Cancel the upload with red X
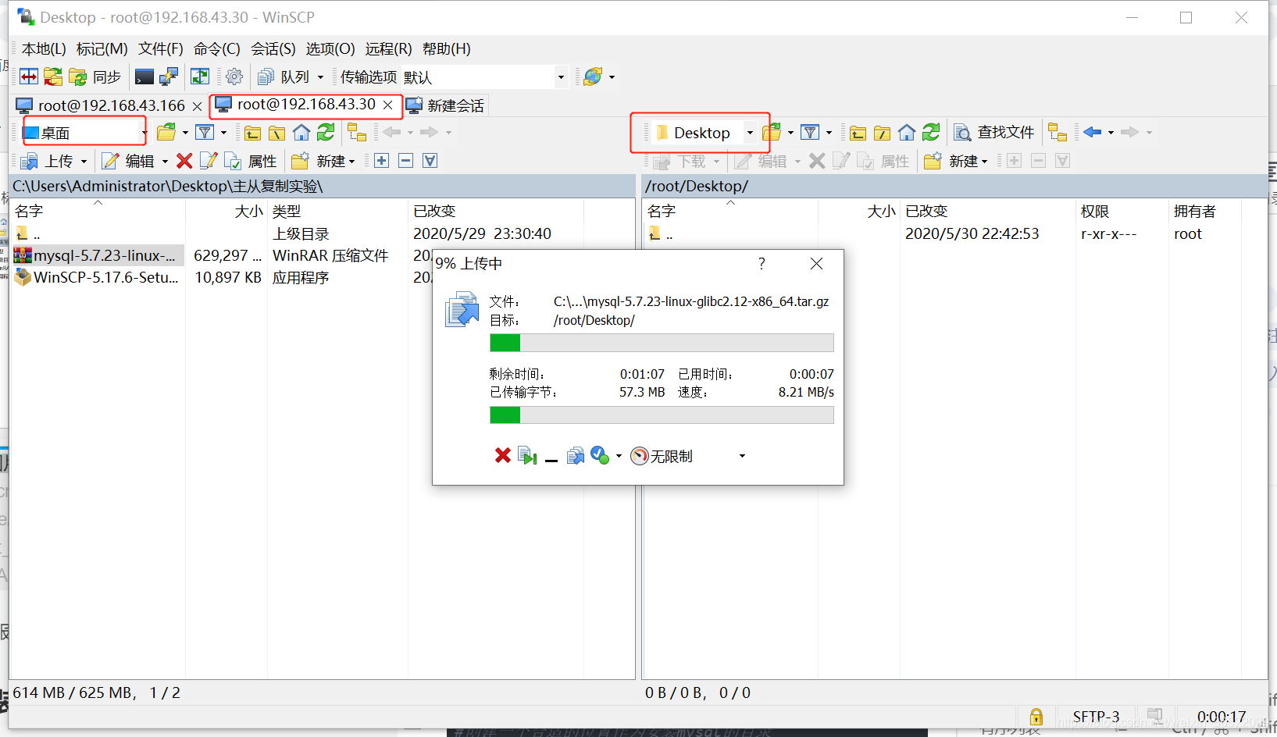 tap(503, 455)
